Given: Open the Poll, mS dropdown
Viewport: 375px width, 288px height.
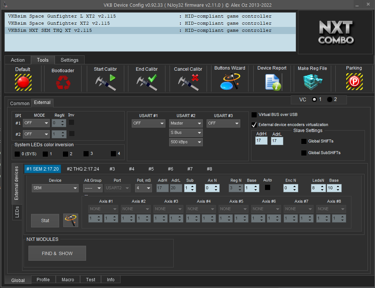Looking at the screenshot, I should click(x=143, y=188).
